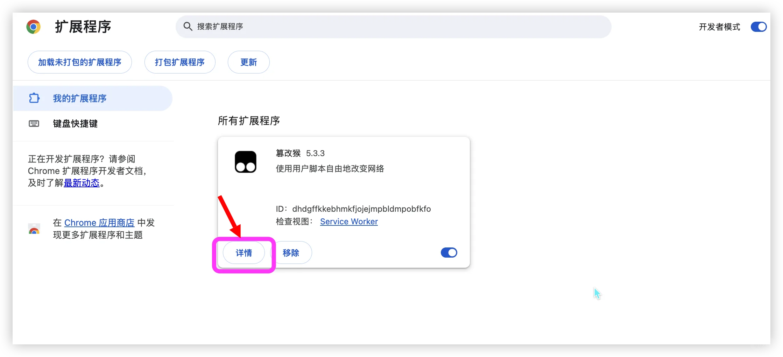Click the keyboard shortcuts icon
The height and width of the screenshot is (357, 783).
(x=34, y=124)
